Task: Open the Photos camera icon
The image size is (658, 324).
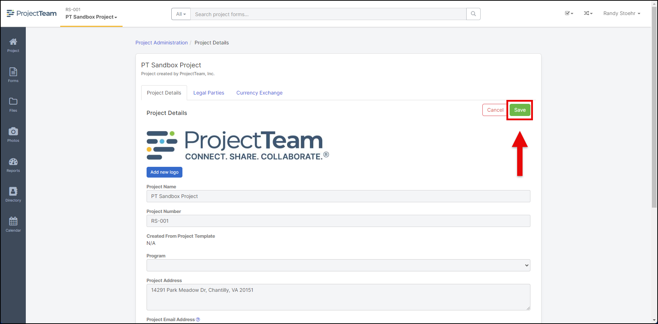Action: 13,135
